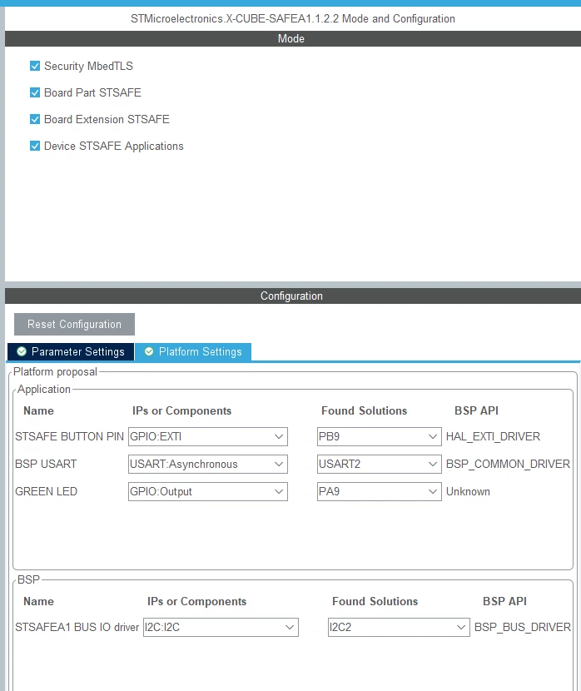581x691 pixels.
Task: Open the PB9 found solutions dropdown
Action: pos(380,437)
